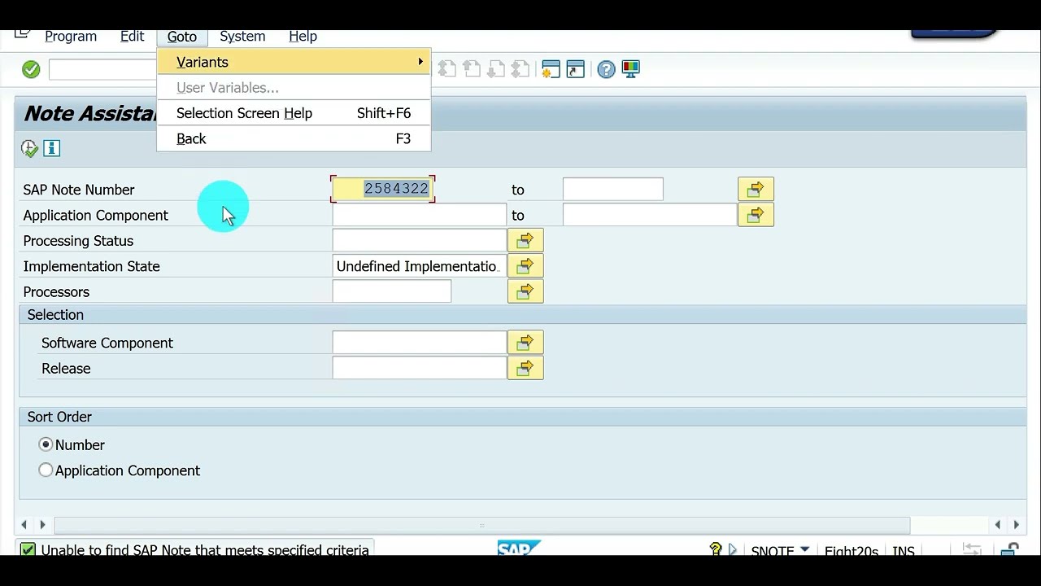The height and width of the screenshot is (586, 1041).
Task: Choose Back in the Goto menu
Action: [294, 138]
